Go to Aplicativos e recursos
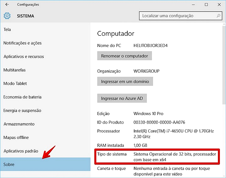The image size is (226, 178). (x=24, y=56)
